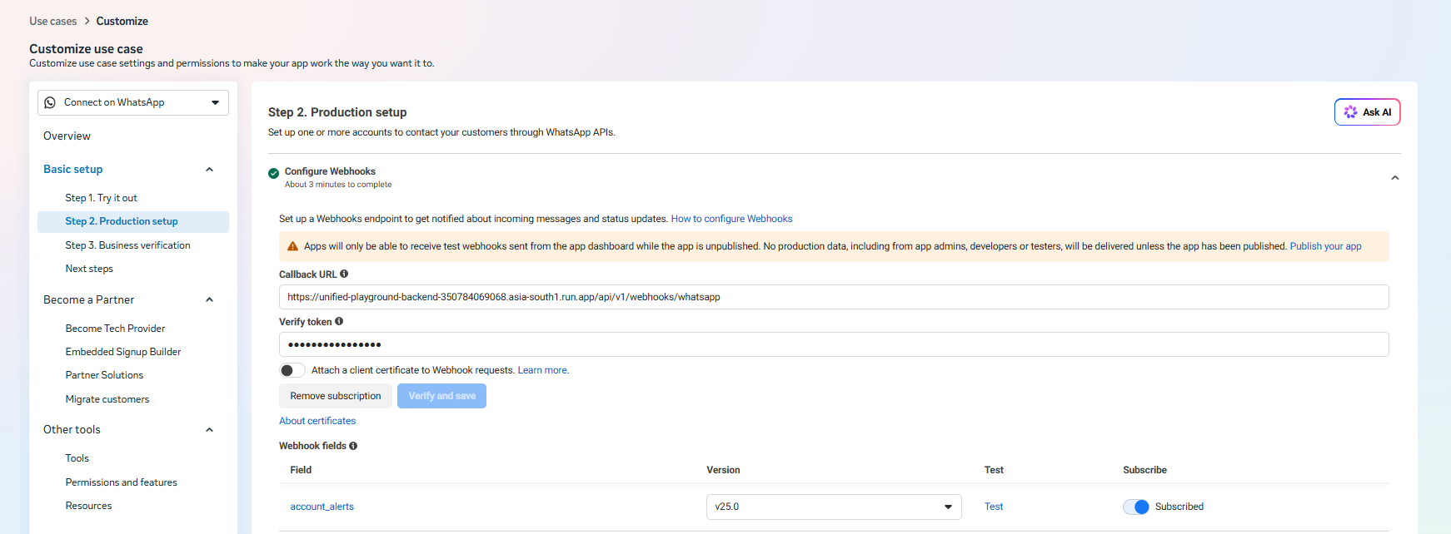Click Test link for account_alerts
1451x534 pixels.
(x=994, y=507)
